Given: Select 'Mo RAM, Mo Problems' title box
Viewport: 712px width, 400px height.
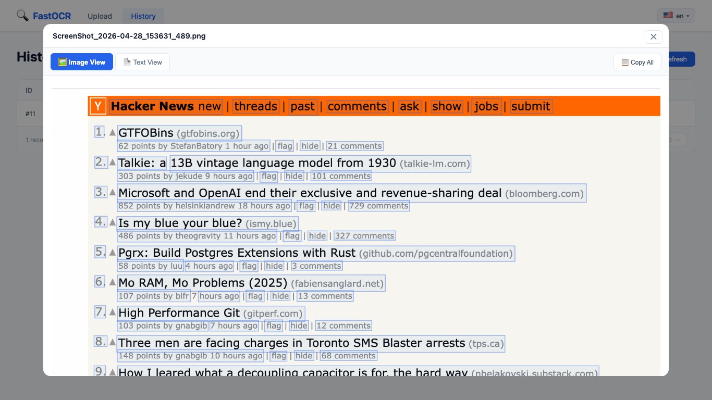Looking at the screenshot, I should tap(251, 283).
